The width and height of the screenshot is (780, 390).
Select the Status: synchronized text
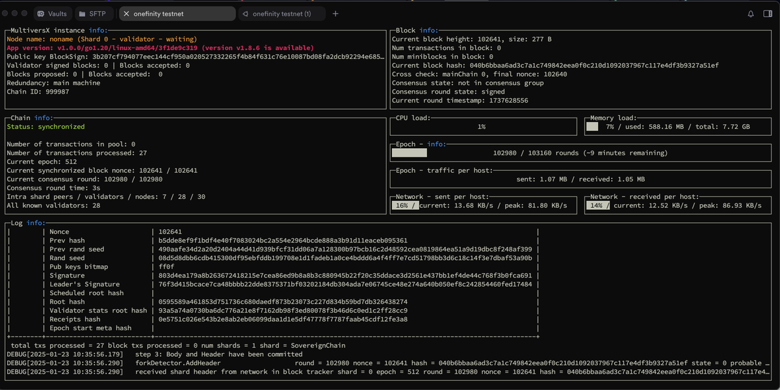point(45,127)
